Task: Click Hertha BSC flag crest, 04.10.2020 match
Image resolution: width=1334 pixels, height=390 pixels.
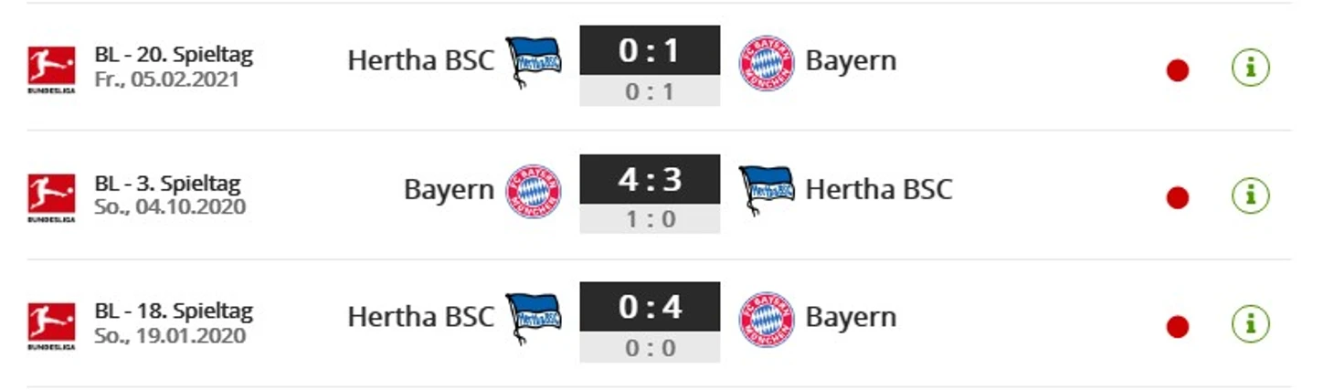Action: (x=766, y=191)
